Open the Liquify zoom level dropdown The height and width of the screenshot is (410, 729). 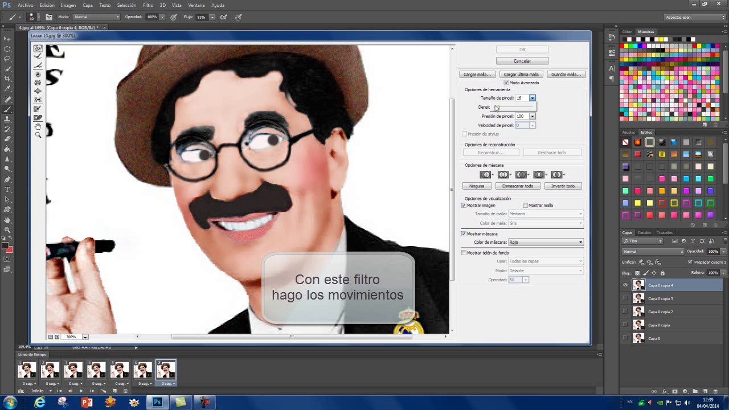tap(85, 337)
